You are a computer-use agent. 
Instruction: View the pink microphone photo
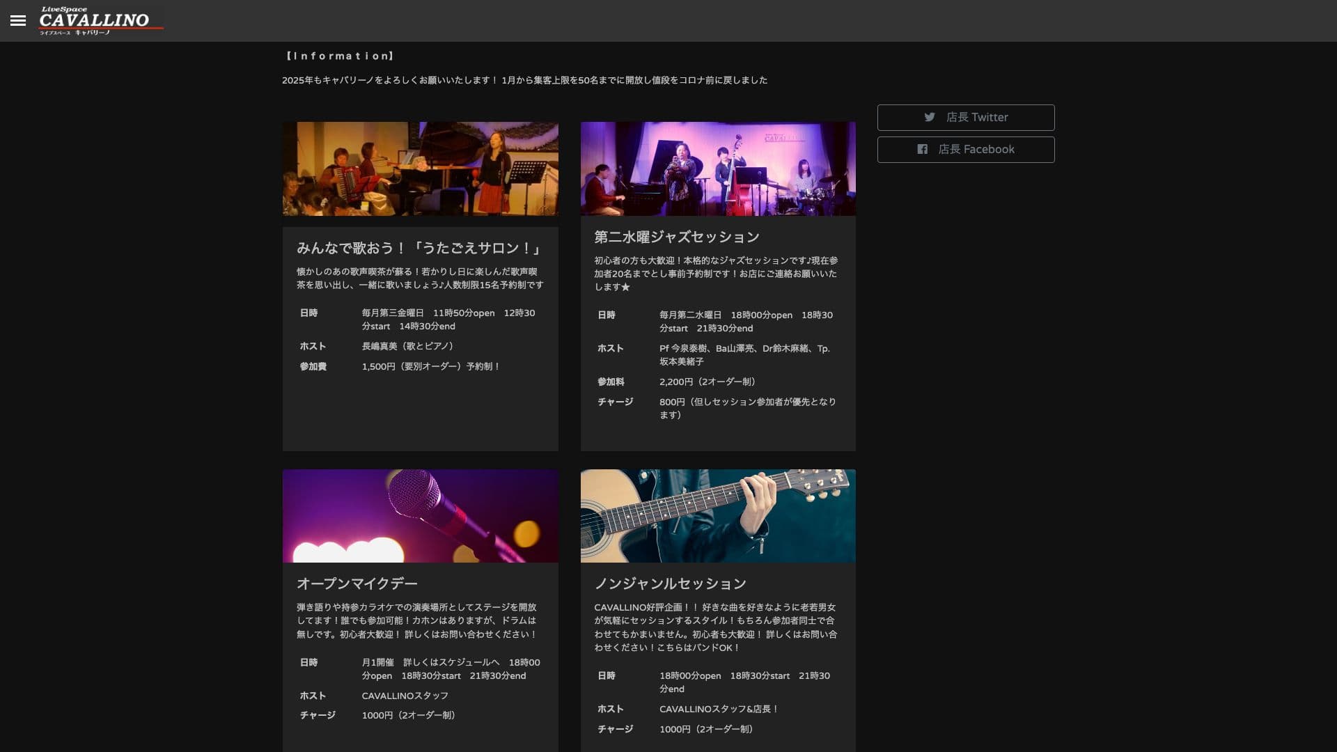(x=419, y=515)
